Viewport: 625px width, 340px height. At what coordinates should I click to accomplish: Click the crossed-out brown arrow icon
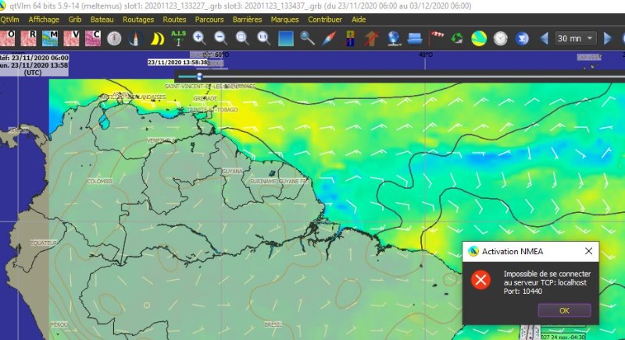[372, 38]
